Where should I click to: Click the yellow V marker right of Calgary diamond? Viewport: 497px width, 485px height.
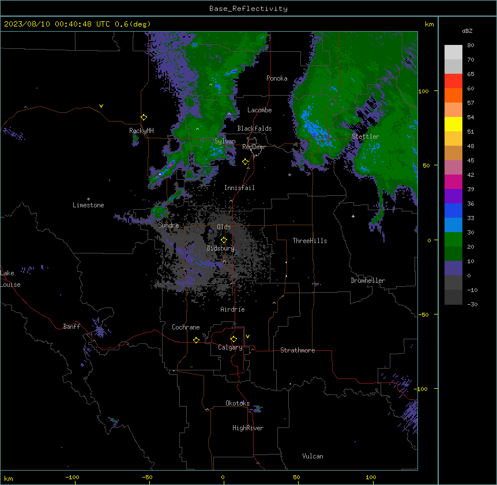coord(247,336)
